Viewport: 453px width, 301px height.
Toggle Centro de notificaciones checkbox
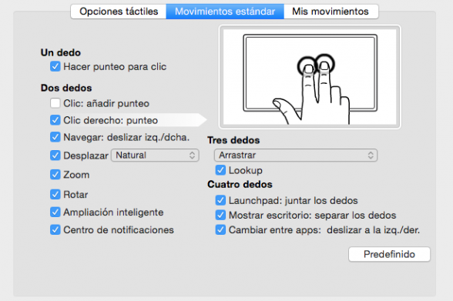click(x=55, y=229)
